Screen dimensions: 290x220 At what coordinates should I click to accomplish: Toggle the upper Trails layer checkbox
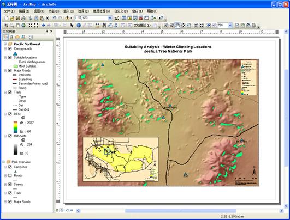[x=10, y=92]
